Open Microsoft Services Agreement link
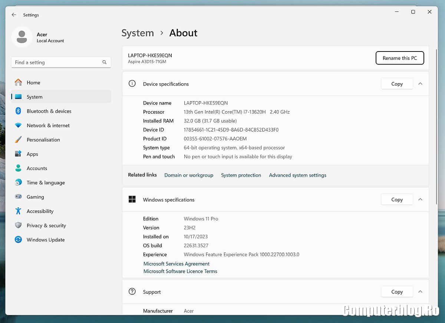The width and height of the screenshot is (445, 323). (x=177, y=264)
